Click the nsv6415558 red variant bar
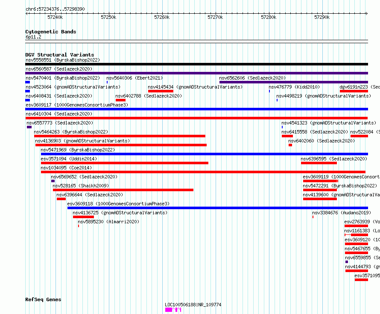Image resolution: width=380 pixels, height=314 pixels. coord(287,136)
